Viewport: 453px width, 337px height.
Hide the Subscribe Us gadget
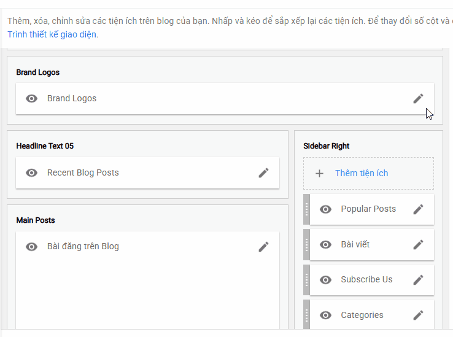tap(325, 280)
